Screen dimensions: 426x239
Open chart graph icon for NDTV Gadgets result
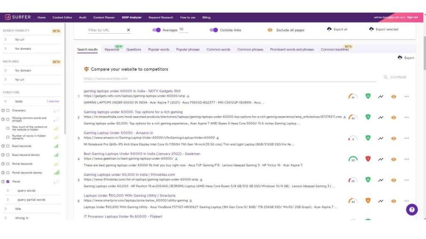[381, 97]
